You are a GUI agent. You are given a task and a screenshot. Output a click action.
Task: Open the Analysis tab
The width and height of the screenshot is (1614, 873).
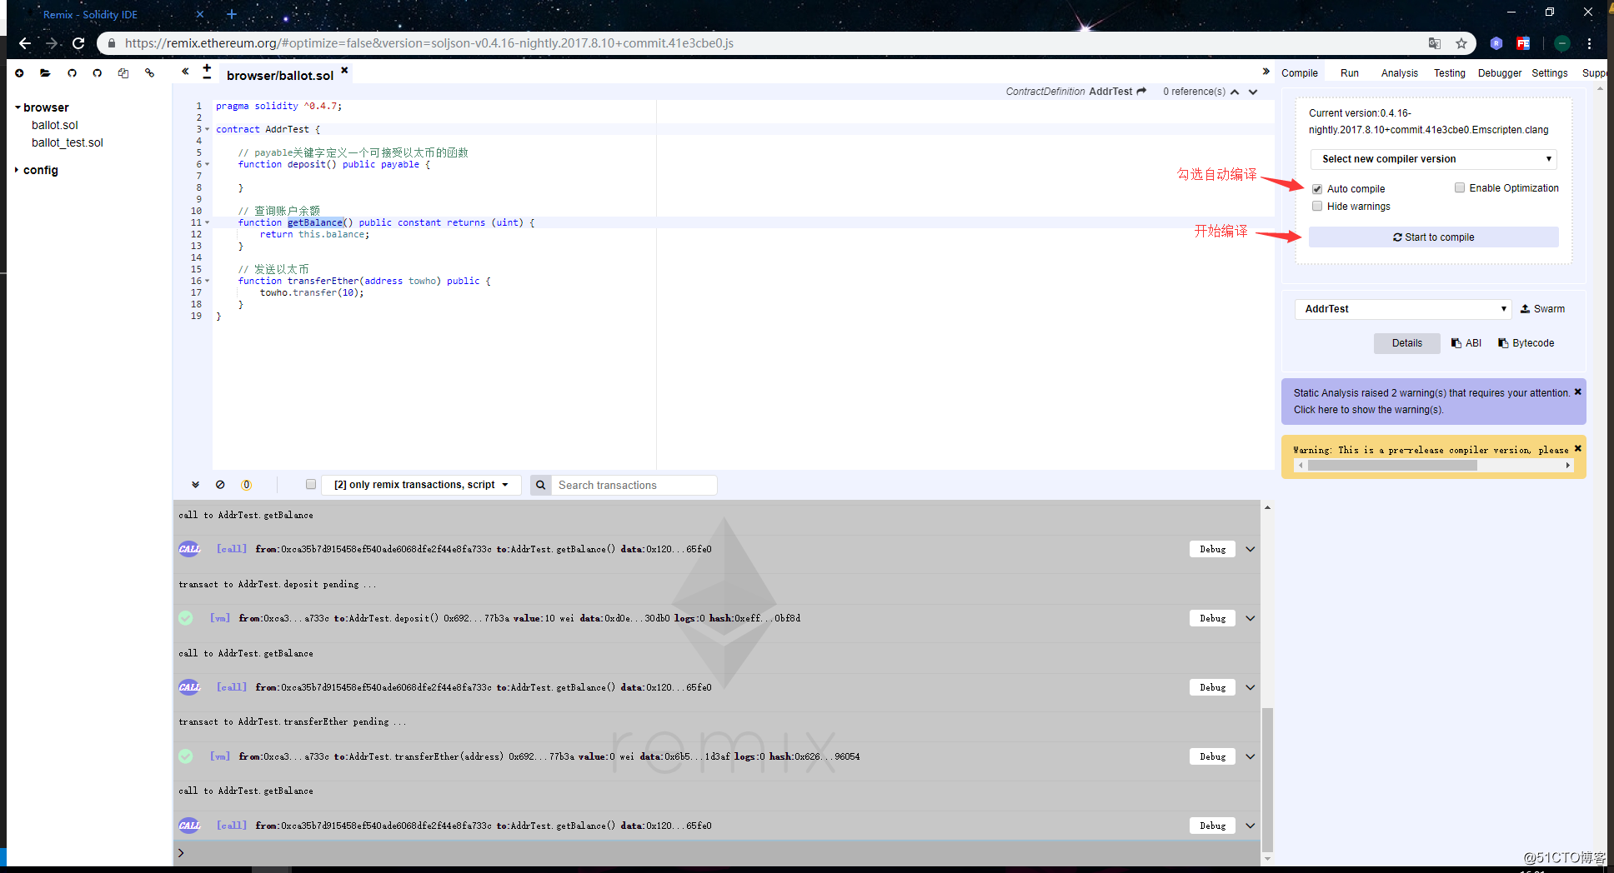(1400, 73)
